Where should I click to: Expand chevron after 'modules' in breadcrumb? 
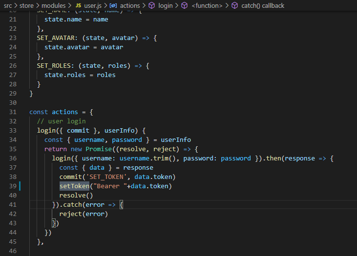(x=69, y=5)
